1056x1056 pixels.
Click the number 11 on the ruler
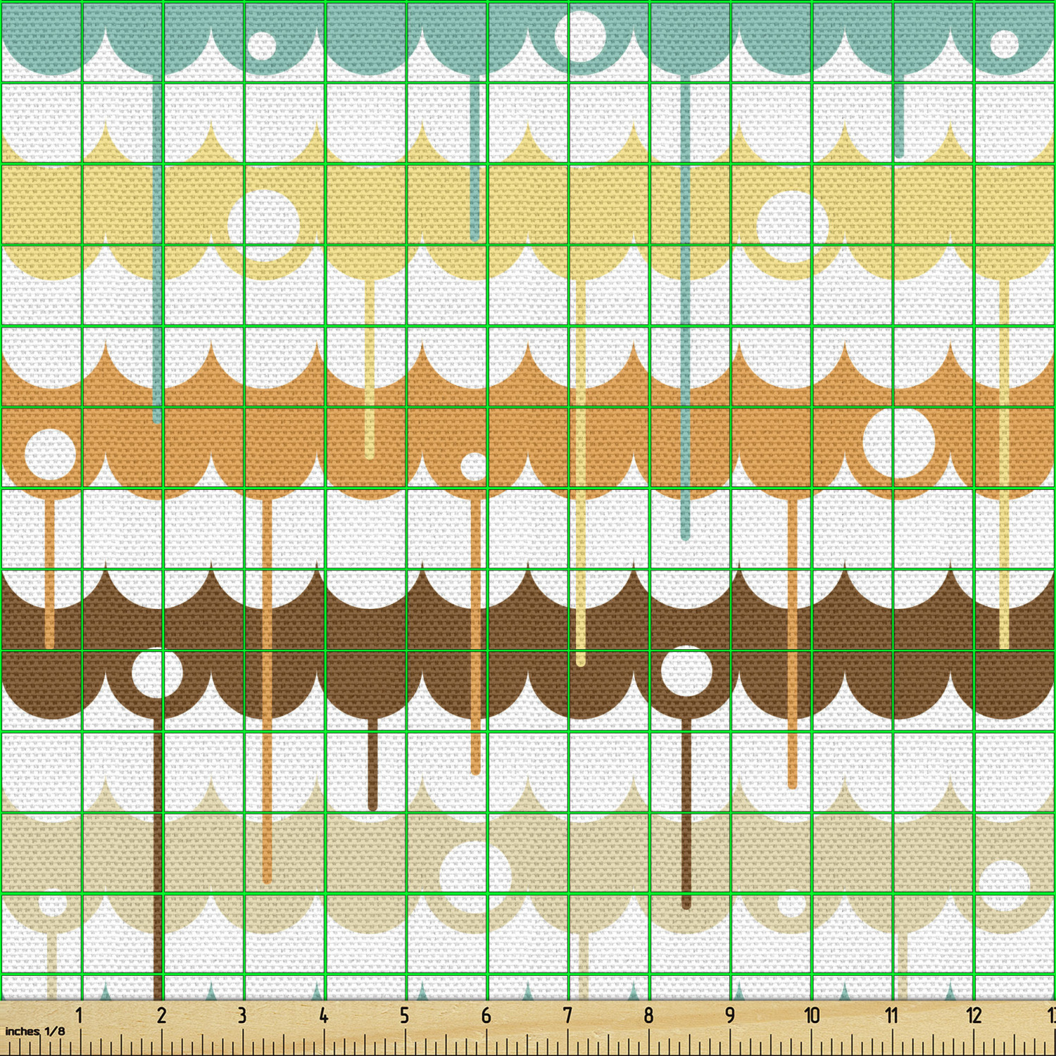click(x=892, y=1015)
